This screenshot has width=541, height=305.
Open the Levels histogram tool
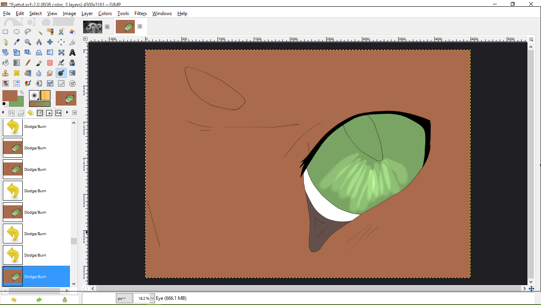50,83
